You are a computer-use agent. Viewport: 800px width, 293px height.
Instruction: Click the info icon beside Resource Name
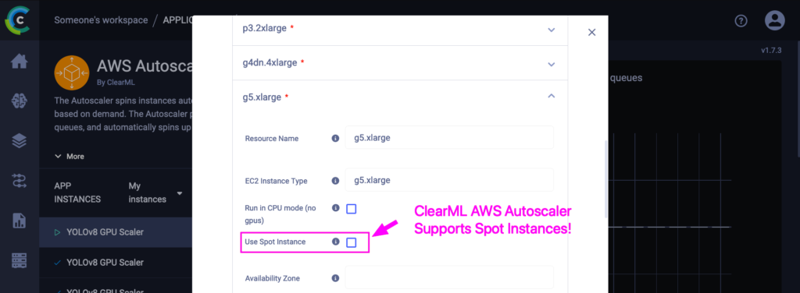pyautogui.click(x=335, y=138)
